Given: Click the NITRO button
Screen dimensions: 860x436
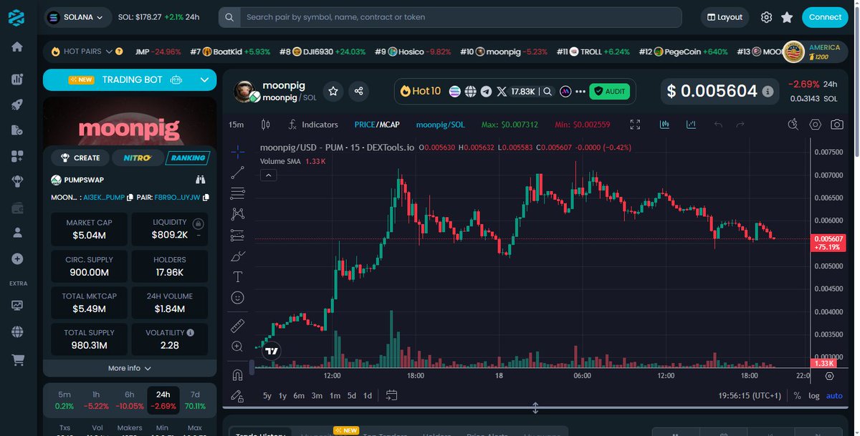Looking at the screenshot, I should pyautogui.click(x=137, y=158).
